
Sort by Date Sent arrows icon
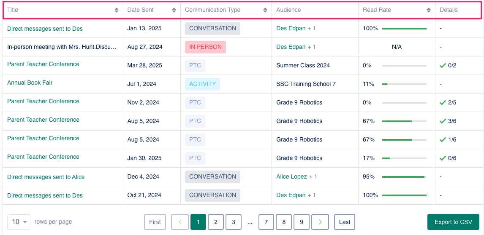(x=174, y=10)
